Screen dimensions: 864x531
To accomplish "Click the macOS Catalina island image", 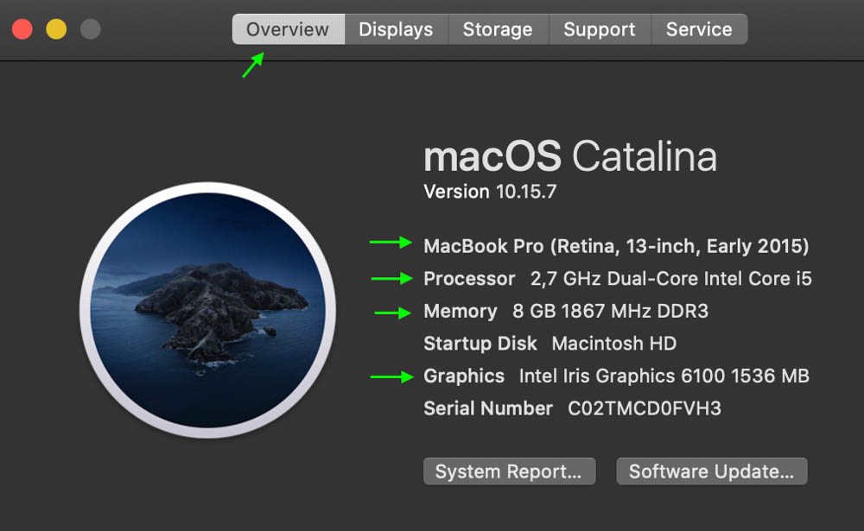I will [x=207, y=310].
